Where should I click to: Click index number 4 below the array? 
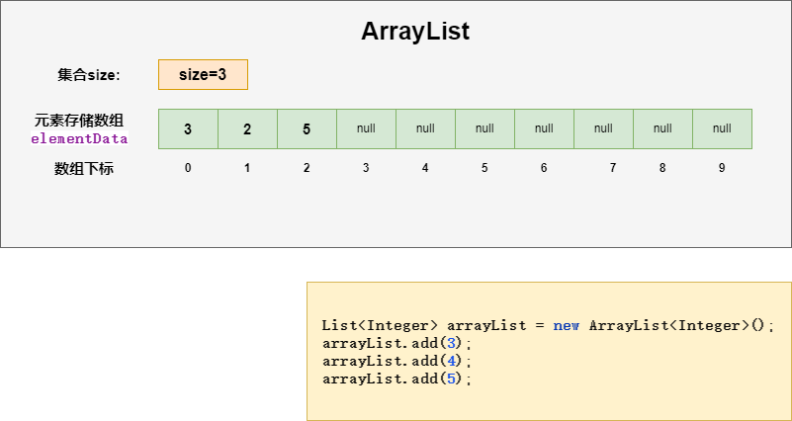click(425, 168)
